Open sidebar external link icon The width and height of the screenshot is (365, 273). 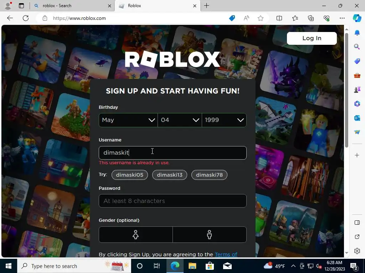coord(357,237)
